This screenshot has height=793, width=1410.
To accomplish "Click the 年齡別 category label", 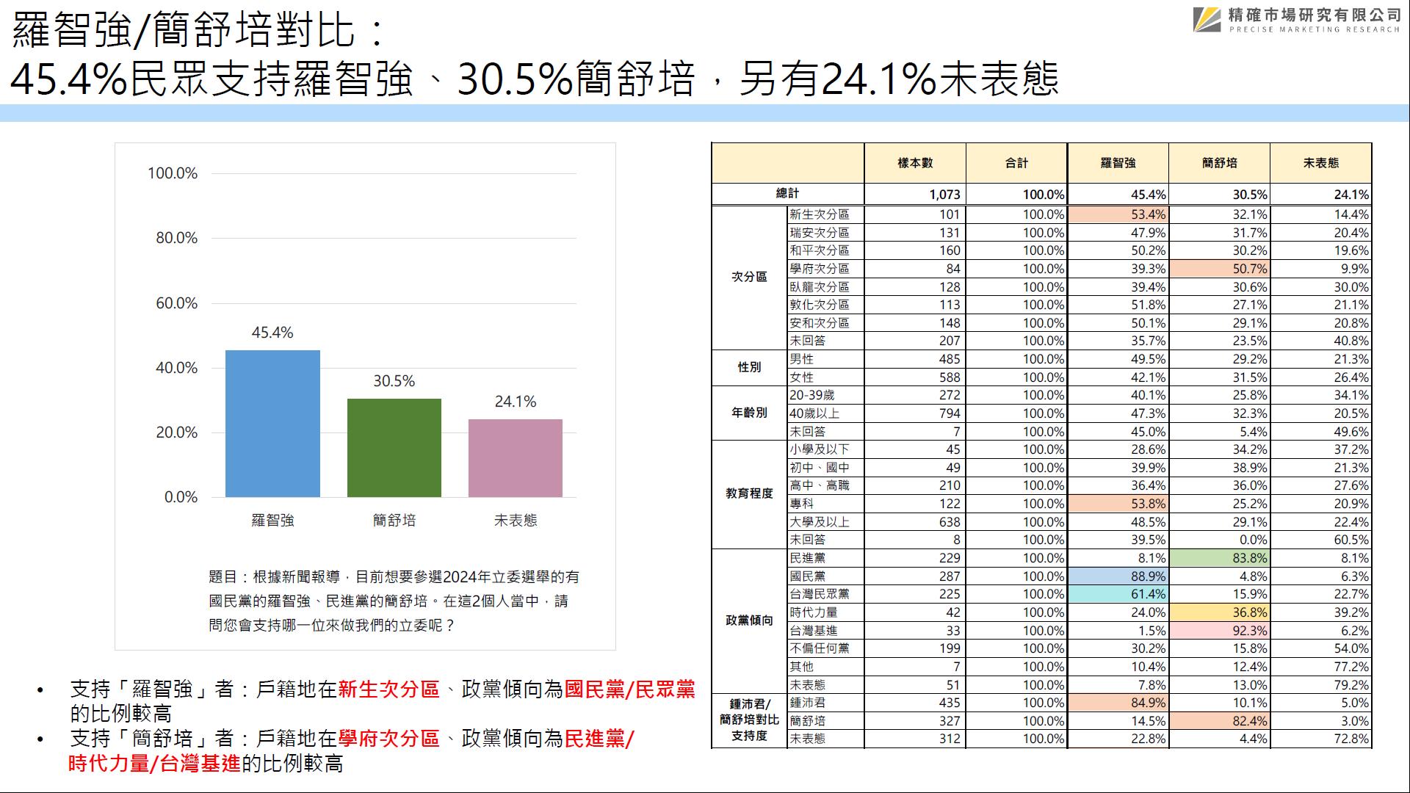I will point(749,413).
